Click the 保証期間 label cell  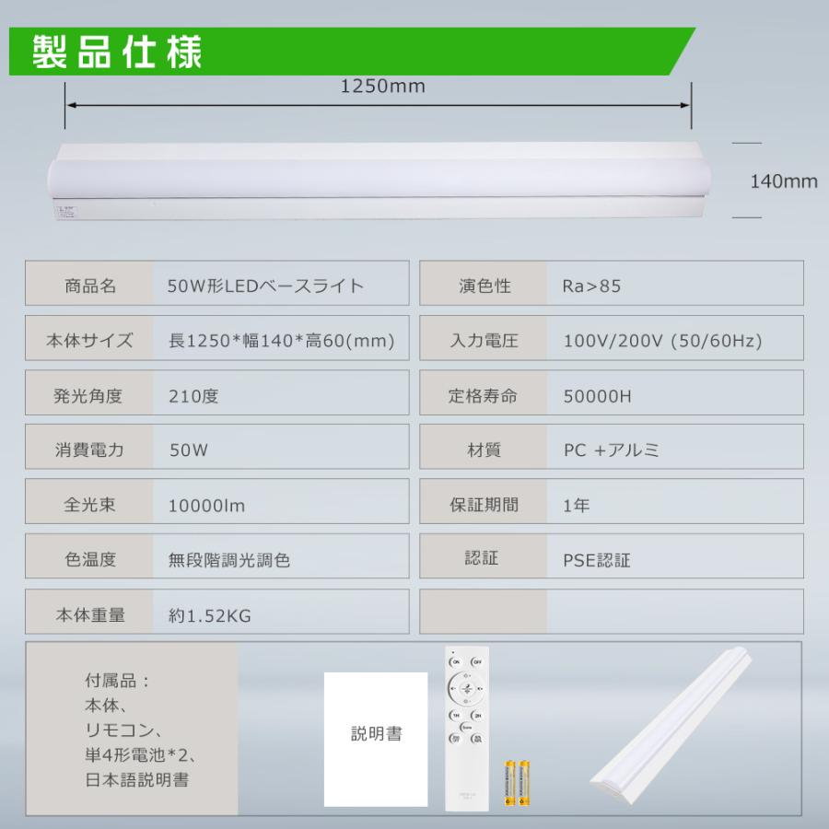[484, 501]
